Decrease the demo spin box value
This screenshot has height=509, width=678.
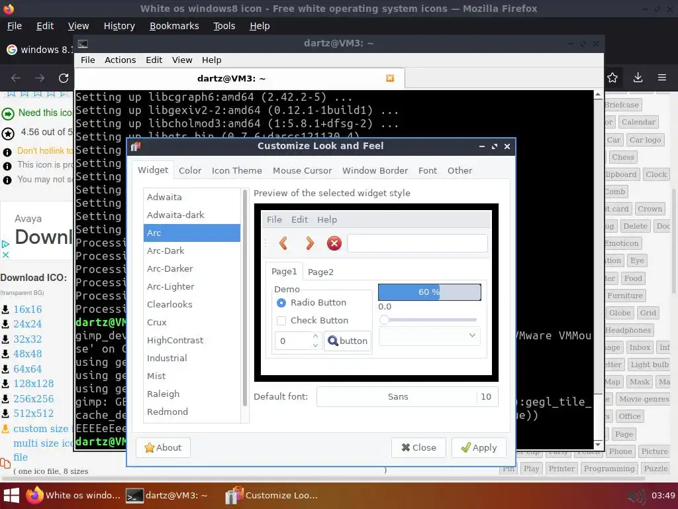(x=316, y=345)
